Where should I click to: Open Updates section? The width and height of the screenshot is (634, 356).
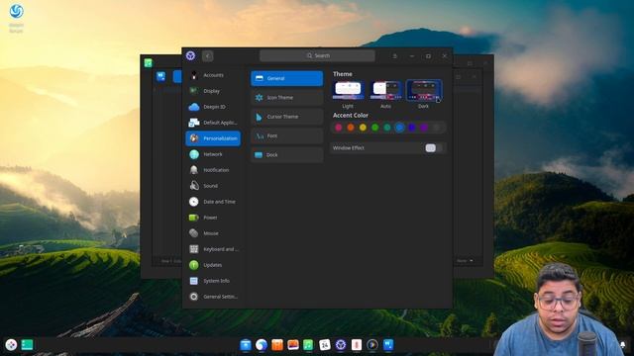point(213,265)
